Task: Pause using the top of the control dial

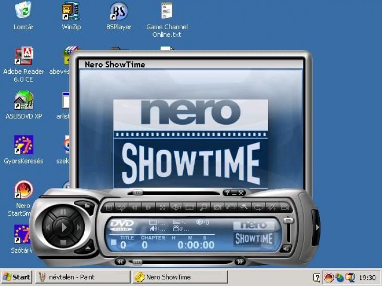Action: (63, 212)
